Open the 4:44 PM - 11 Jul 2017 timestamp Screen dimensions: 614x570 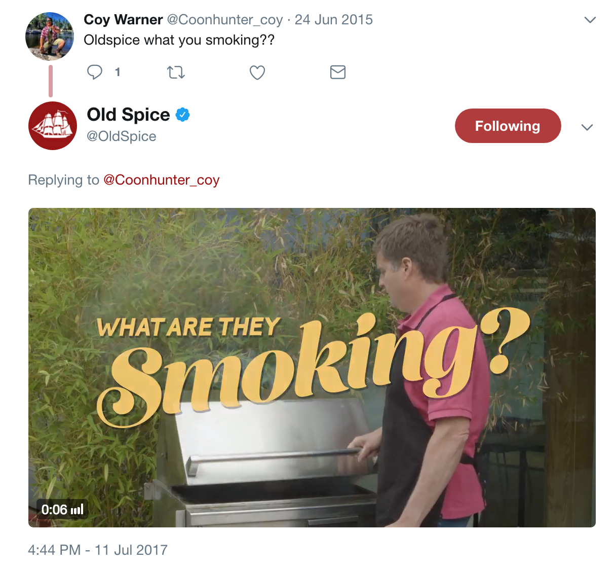click(98, 550)
